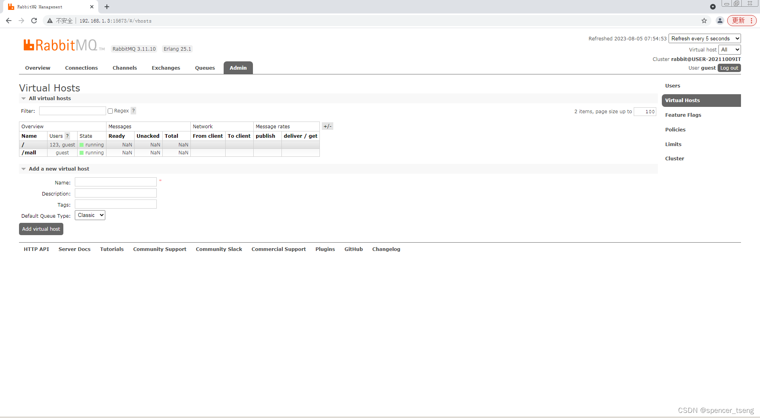Enable the Regex filter checkbox
The height and width of the screenshot is (418, 760).
pyautogui.click(x=110, y=111)
